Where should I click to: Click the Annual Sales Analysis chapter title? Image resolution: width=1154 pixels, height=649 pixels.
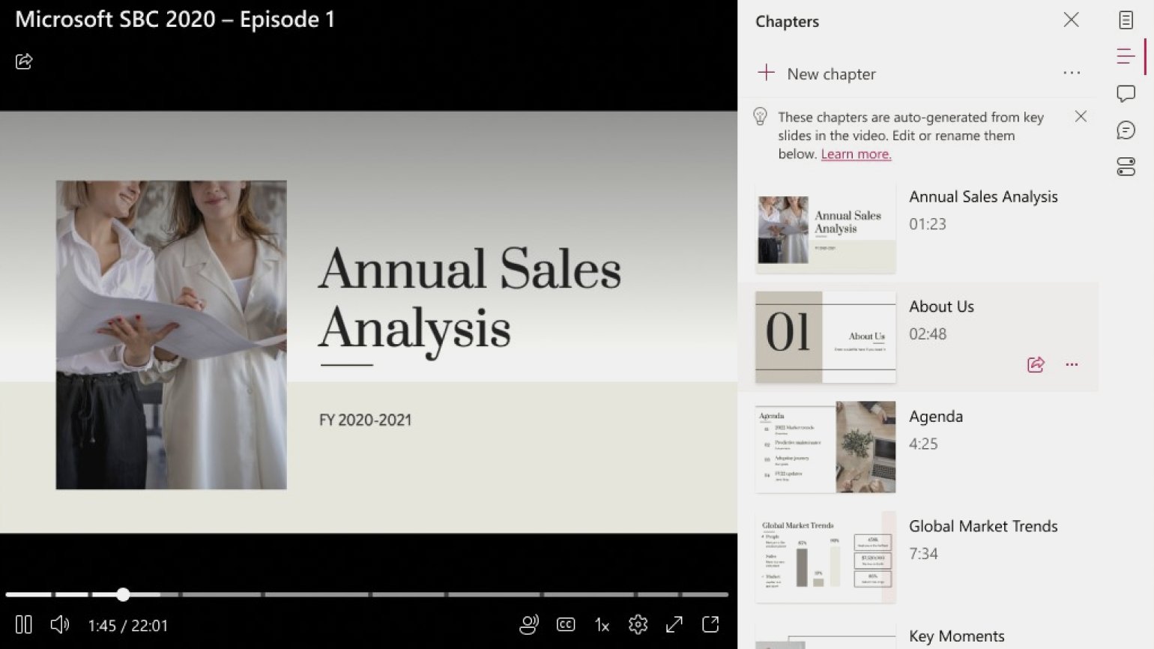(983, 197)
